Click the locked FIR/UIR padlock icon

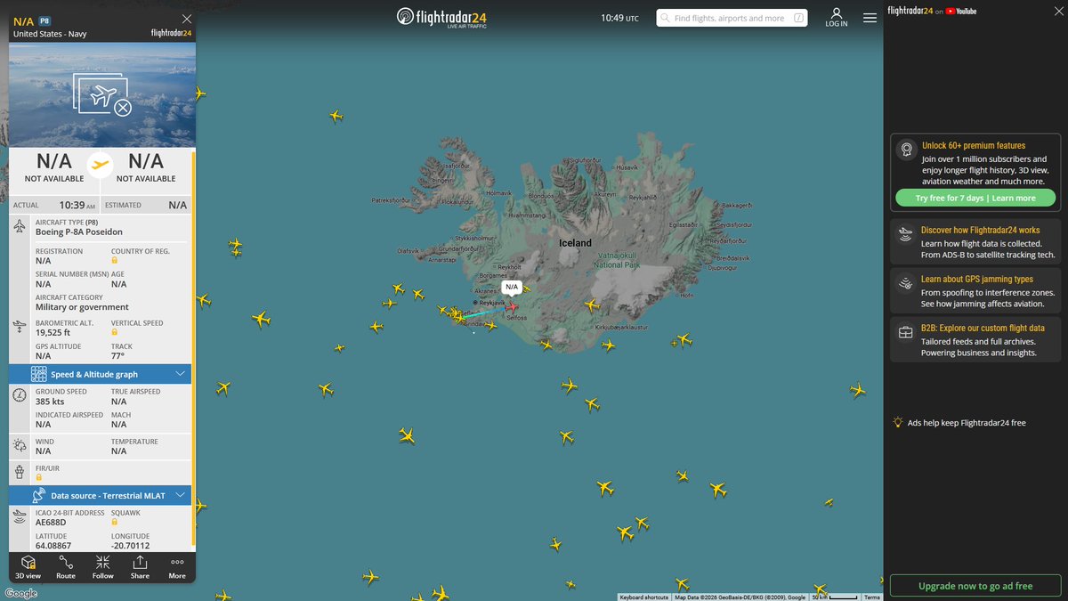(x=38, y=477)
